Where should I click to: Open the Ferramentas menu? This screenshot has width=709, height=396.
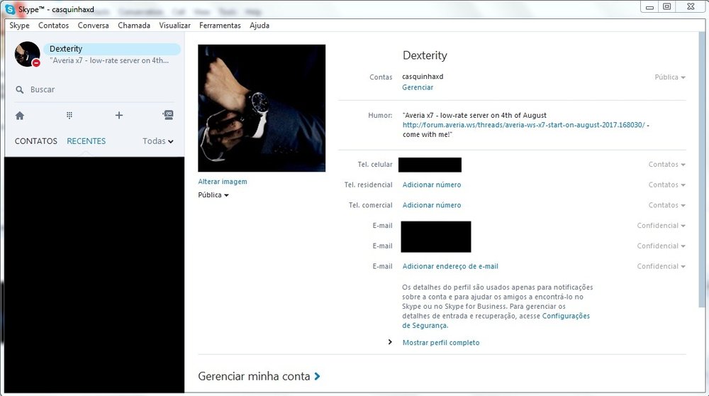click(220, 26)
